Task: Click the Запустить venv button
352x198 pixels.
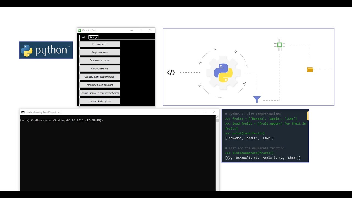Action: coord(100,52)
